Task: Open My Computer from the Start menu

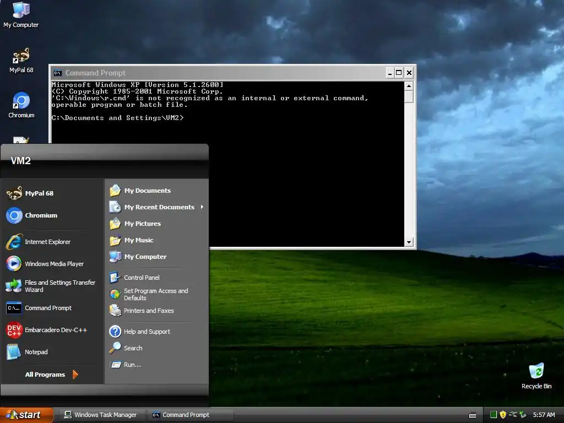Action: coord(156,257)
